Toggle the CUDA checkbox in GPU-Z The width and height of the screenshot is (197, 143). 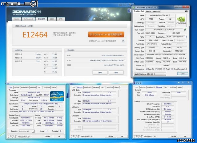pos(156,69)
